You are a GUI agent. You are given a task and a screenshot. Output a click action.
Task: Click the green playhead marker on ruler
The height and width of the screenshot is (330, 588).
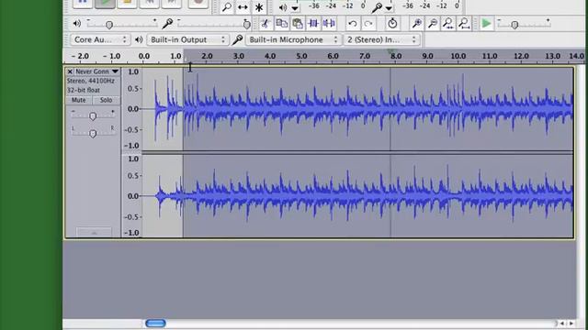pyautogui.click(x=390, y=51)
